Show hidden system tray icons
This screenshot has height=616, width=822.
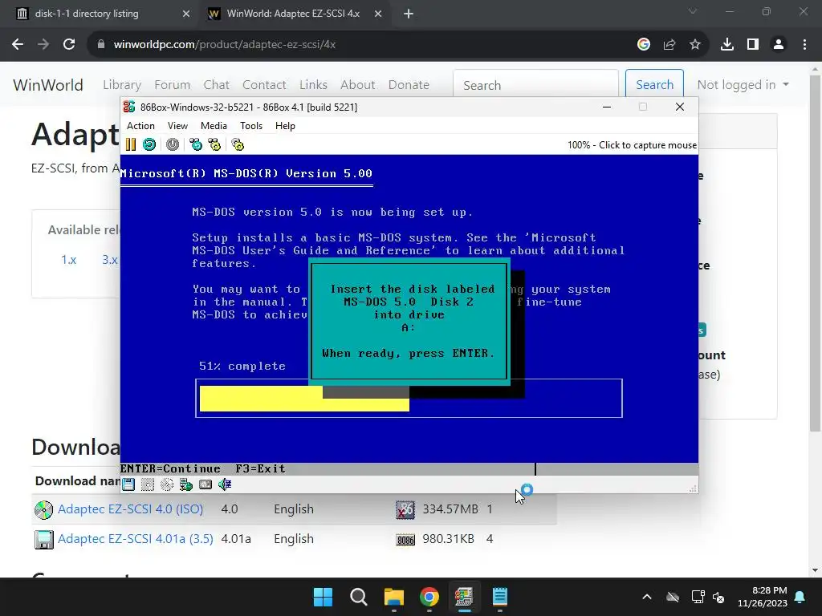tap(647, 597)
